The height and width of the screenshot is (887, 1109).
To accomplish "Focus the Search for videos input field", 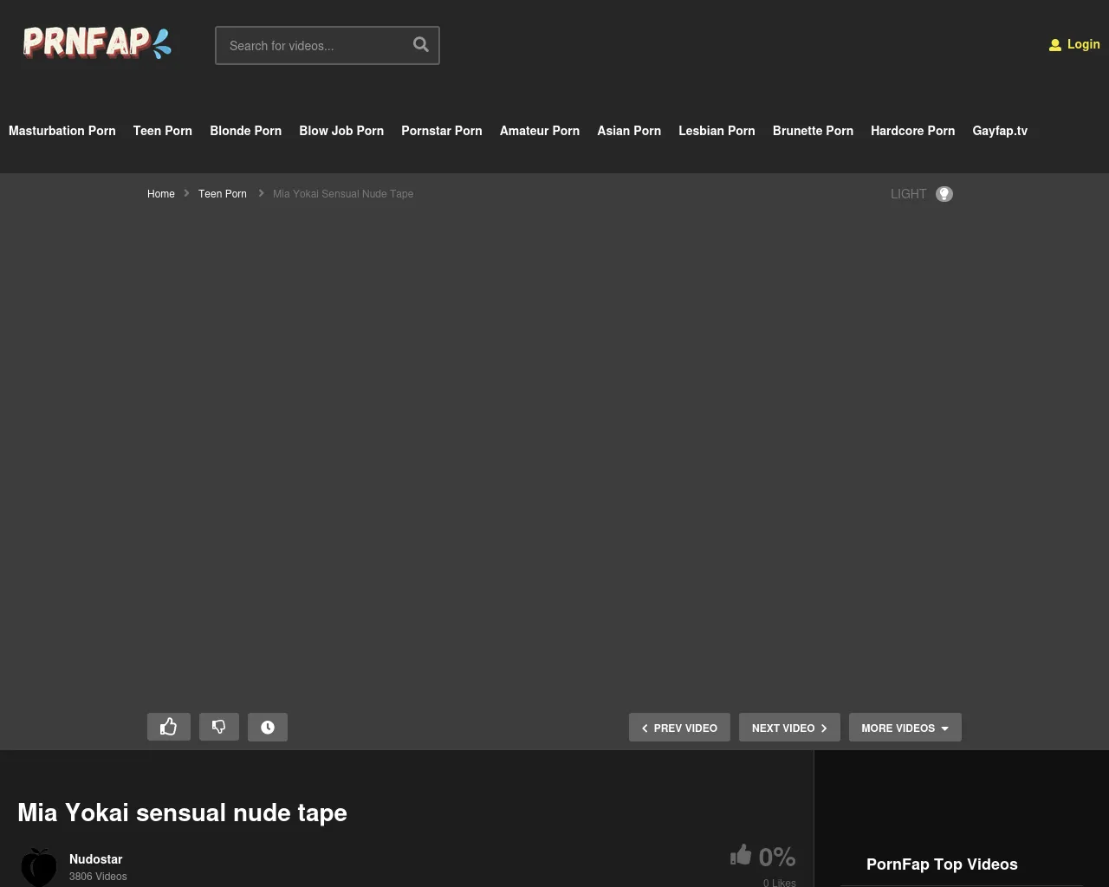I will point(314,46).
